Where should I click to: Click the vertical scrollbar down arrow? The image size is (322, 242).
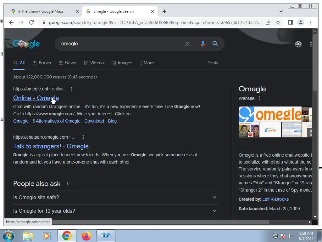pyautogui.click(x=314, y=217)
